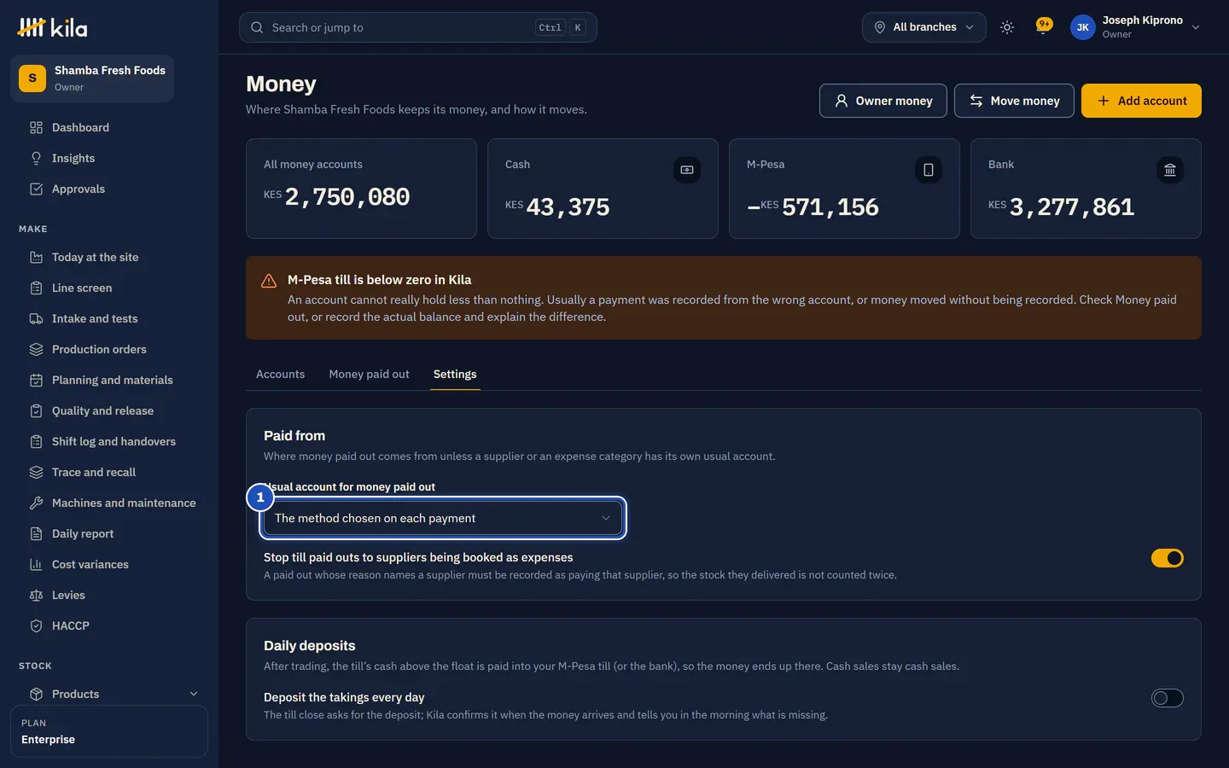
Task: Click the Approvals check icon
Action: (x=36, y=189)
